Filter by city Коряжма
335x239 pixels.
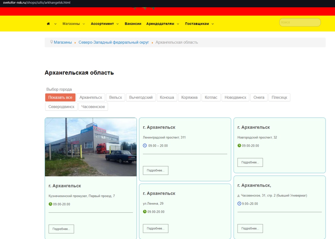pos(189,98)
